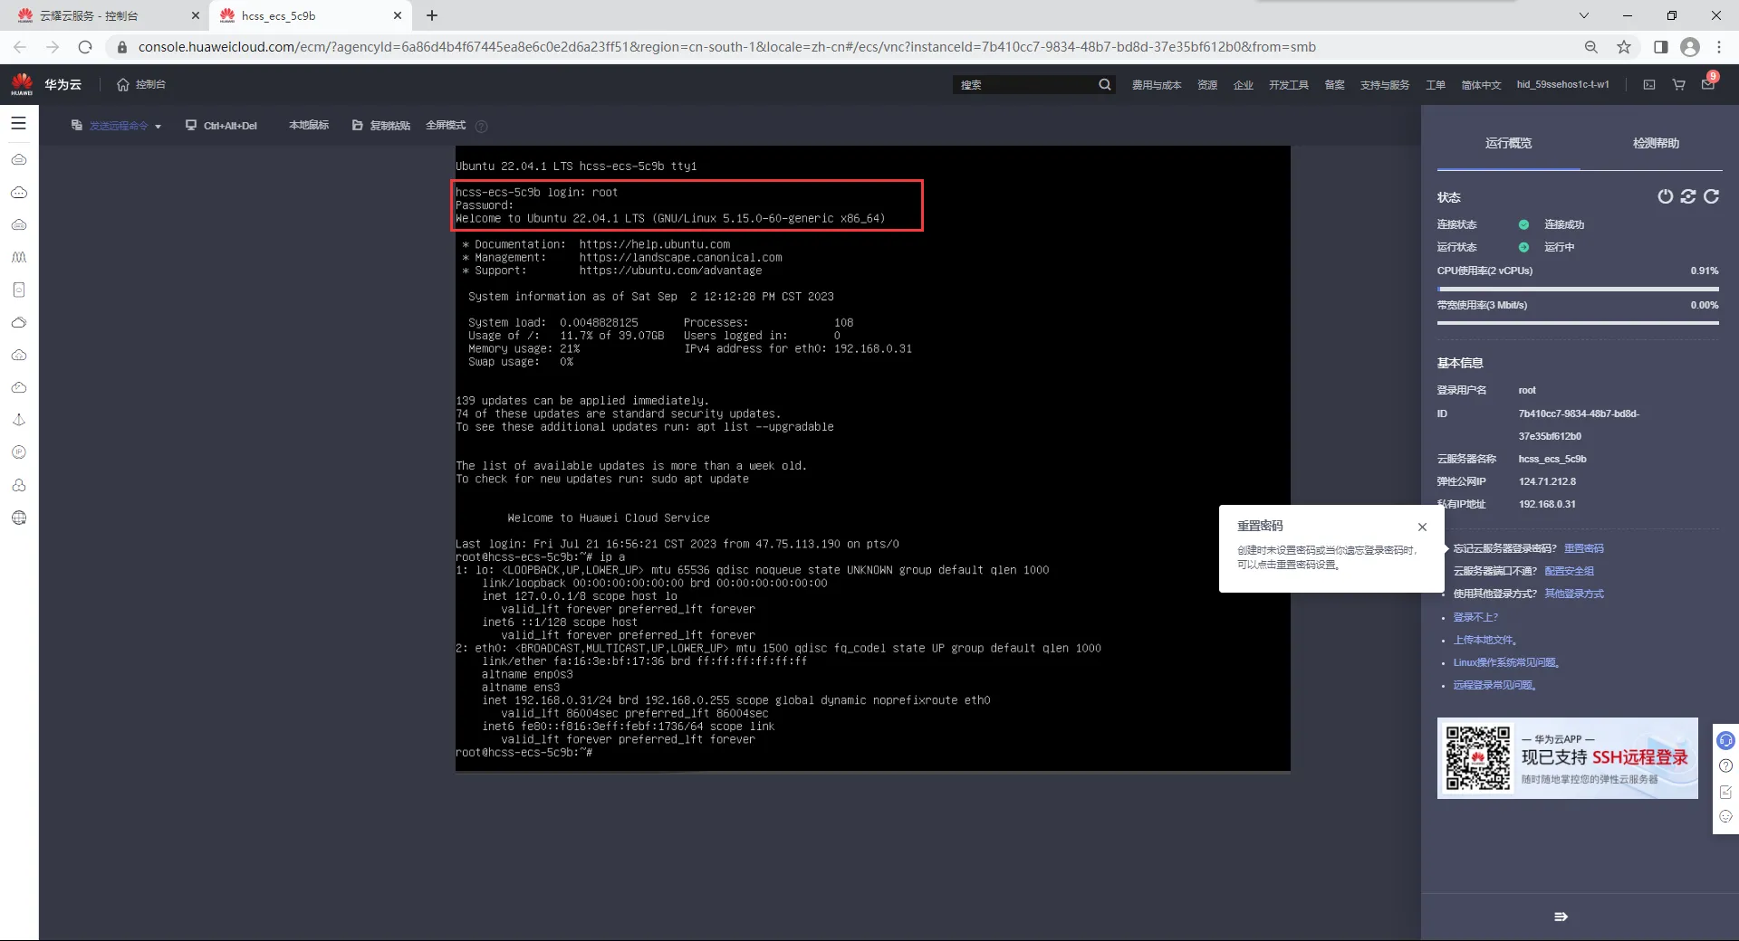
Task: Click the restart icon in 状态 section
Action: click(1688, 196)
